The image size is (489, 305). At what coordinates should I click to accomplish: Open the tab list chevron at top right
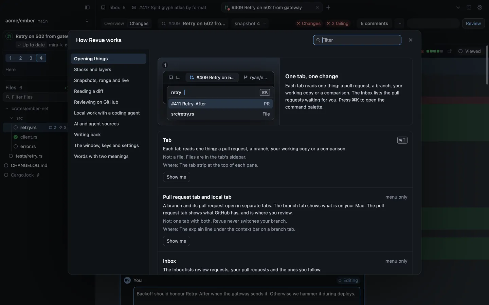point(458,7)
